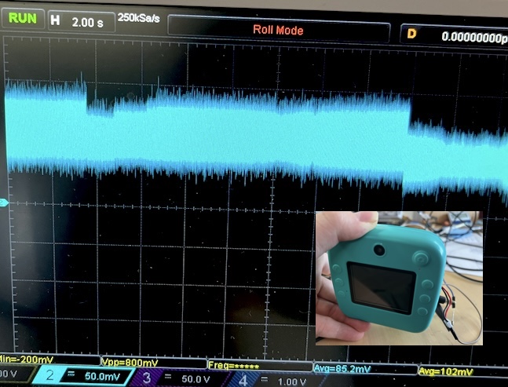Click the teal camera inset photo

[x=399, y=278]
